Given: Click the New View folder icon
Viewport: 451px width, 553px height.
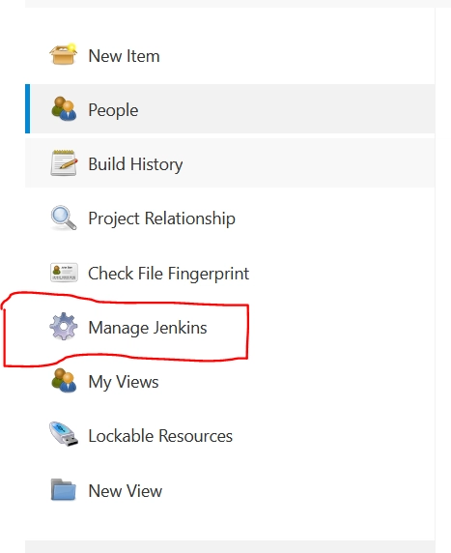Looking at the screenshot, I should [64, 490].
